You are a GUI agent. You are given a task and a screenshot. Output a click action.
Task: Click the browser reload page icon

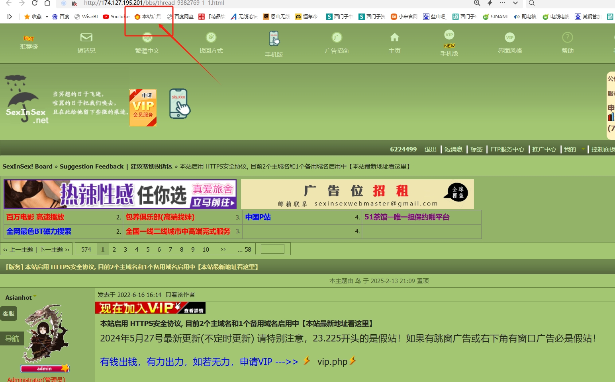click(x=35, y=3)
